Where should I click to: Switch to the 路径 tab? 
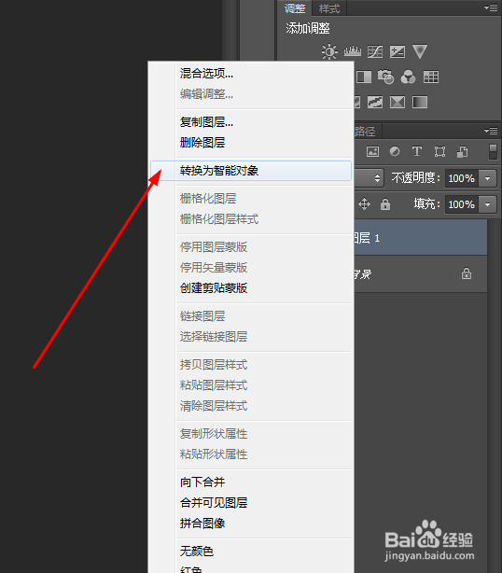[x=366, y=132]
